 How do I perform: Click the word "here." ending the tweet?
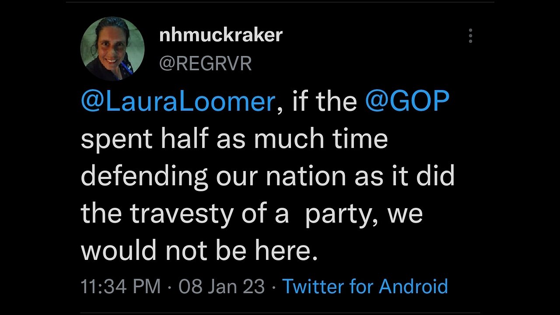pos(290,251)
